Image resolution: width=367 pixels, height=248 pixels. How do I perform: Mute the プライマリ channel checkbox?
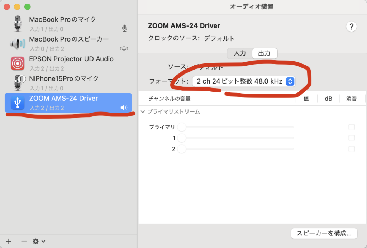click(352, 127)
